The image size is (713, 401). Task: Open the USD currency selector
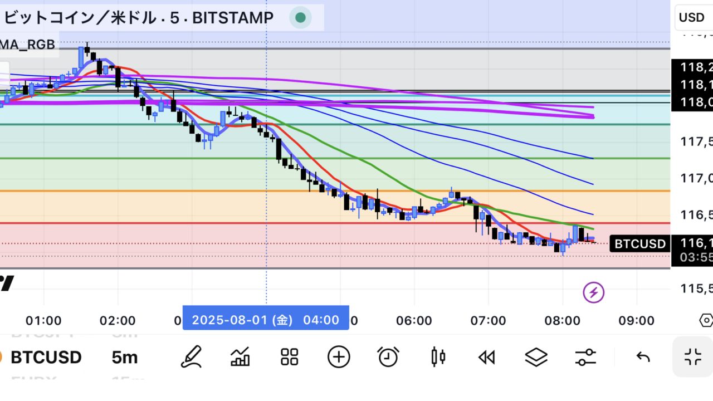[x=692, y=17]
